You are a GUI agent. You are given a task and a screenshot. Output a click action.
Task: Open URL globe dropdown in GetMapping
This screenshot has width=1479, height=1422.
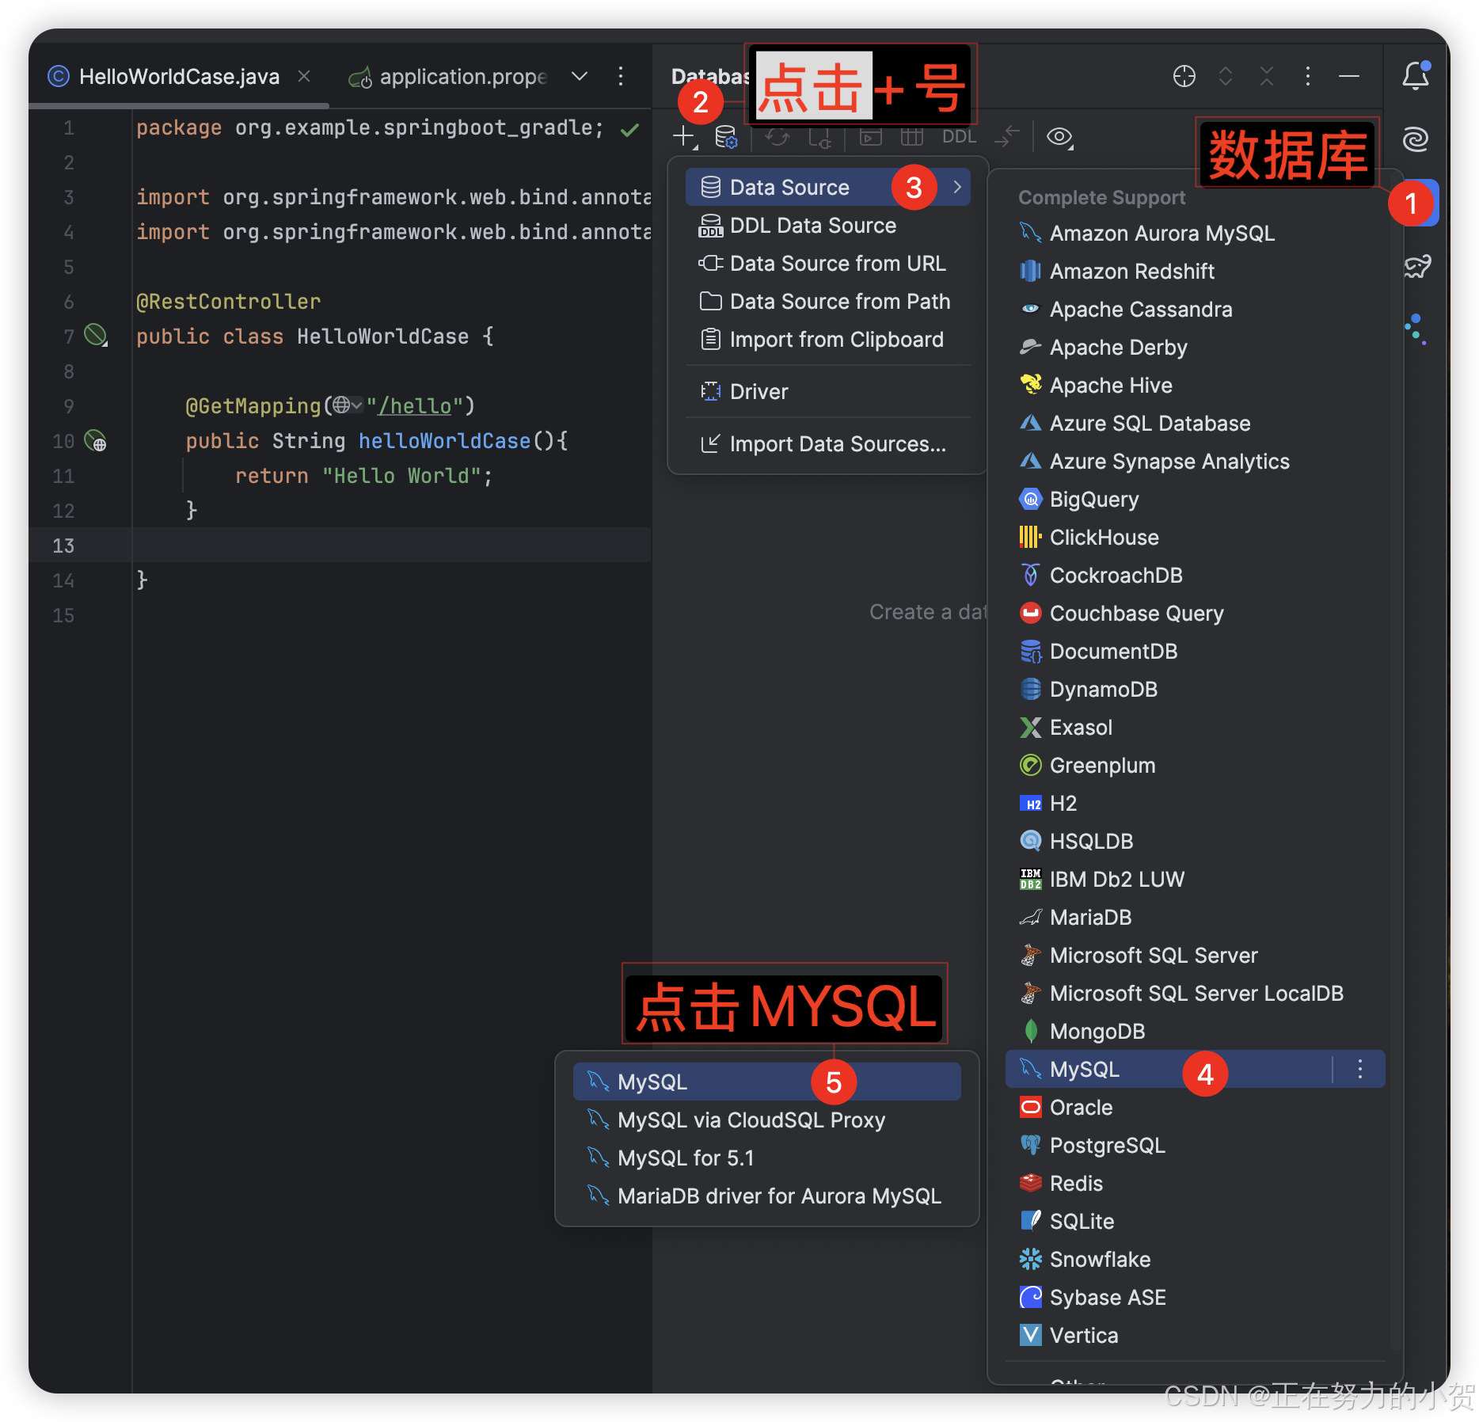(348, 405)
